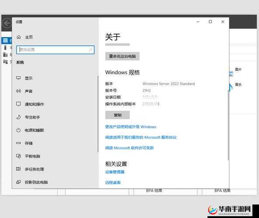Open 专注助手 settings page

point(32,117)
